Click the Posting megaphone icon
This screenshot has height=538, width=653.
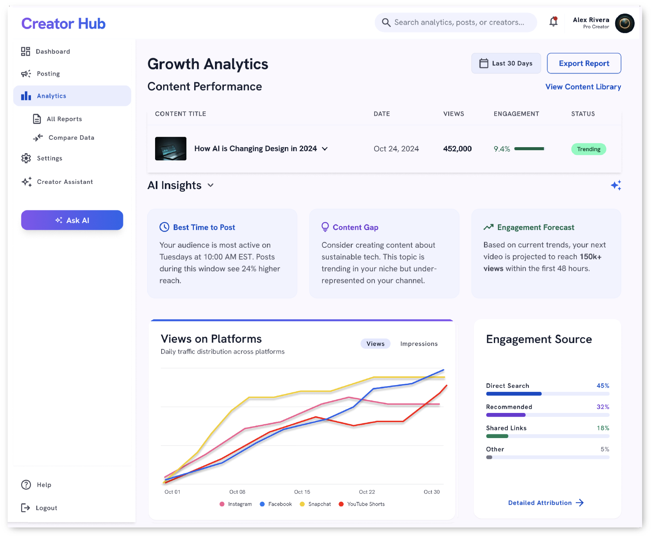click(26, 73)
